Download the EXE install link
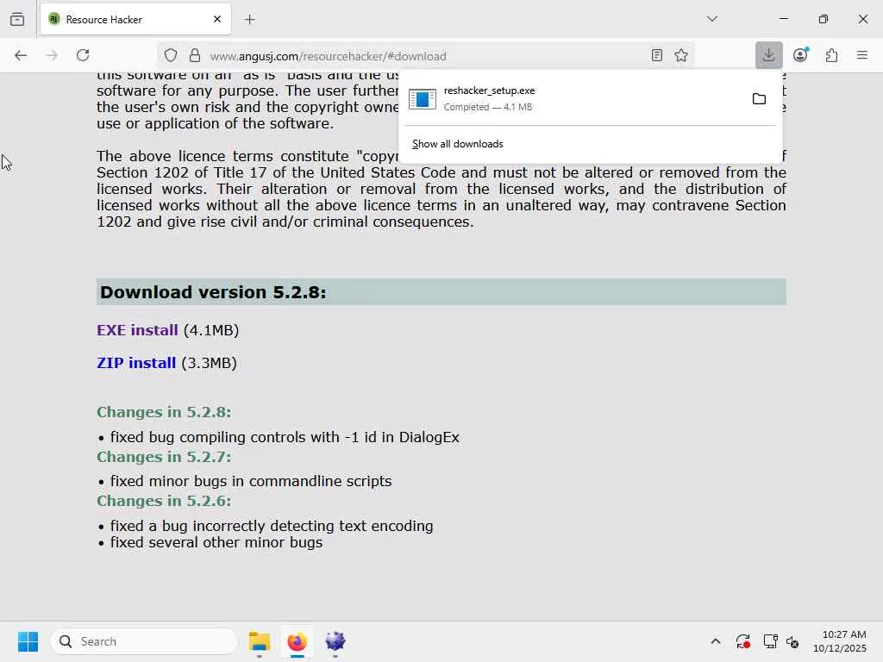 [x=137, y=330]
